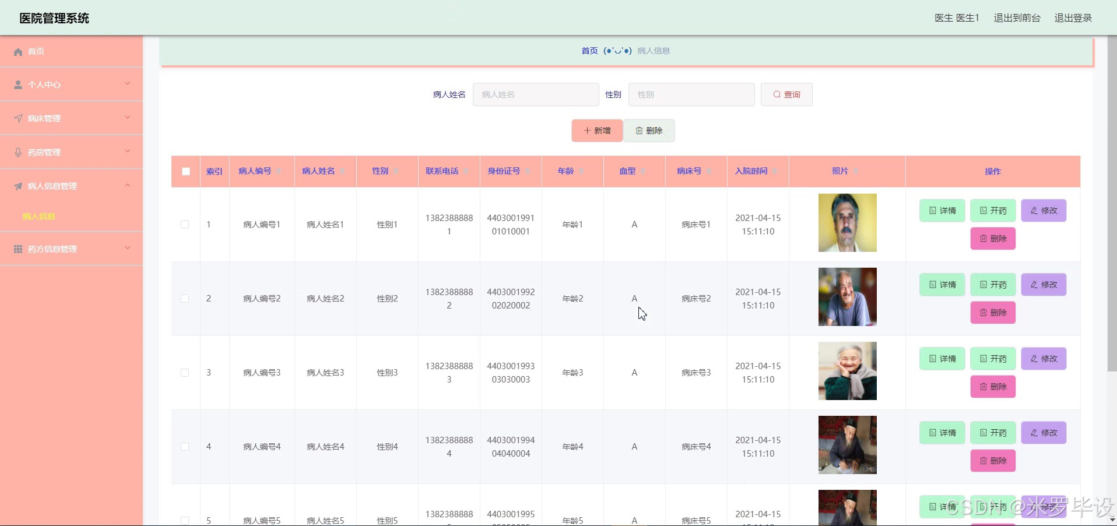Click the sort arrows on 入院时间 column header
Viewport: 1117px width, 526px height.
click(x=775, y=171)
